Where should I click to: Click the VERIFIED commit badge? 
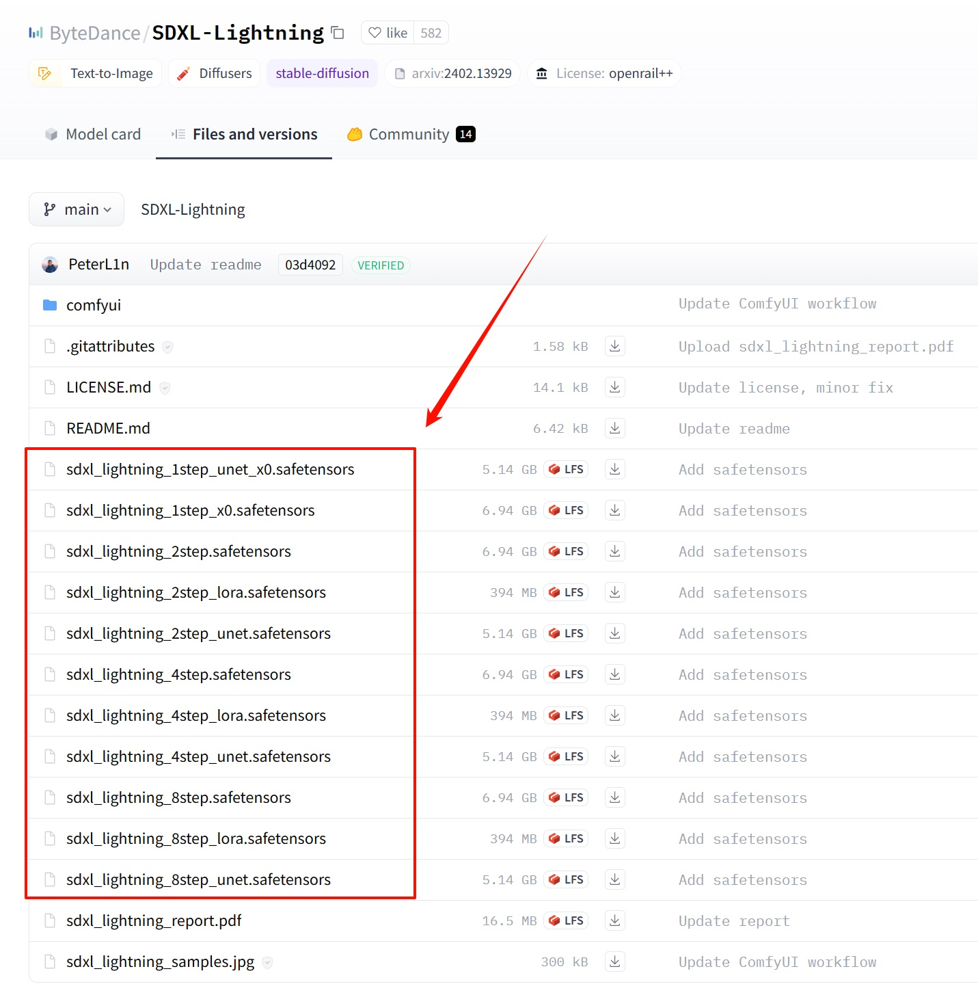381,265
